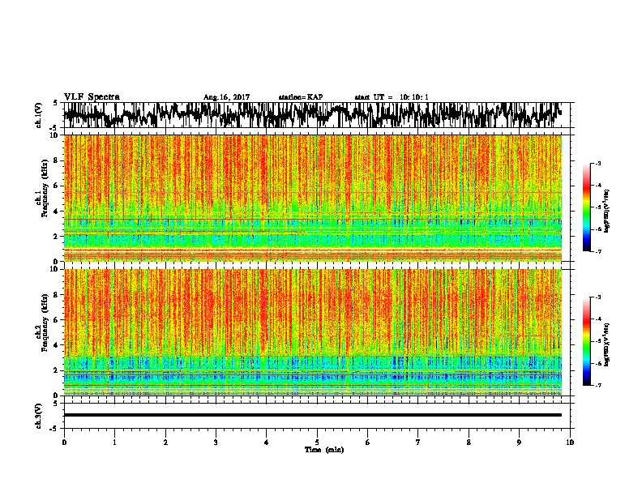This screenshot has width=642, height=496.
Task: Click the red 1 kHz band in ch.1 spectrogram
Action: pyautogui.click(x=312, y=250)
